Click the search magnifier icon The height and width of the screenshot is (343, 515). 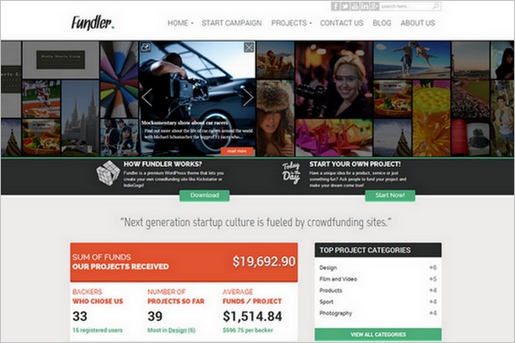(436, 6)
